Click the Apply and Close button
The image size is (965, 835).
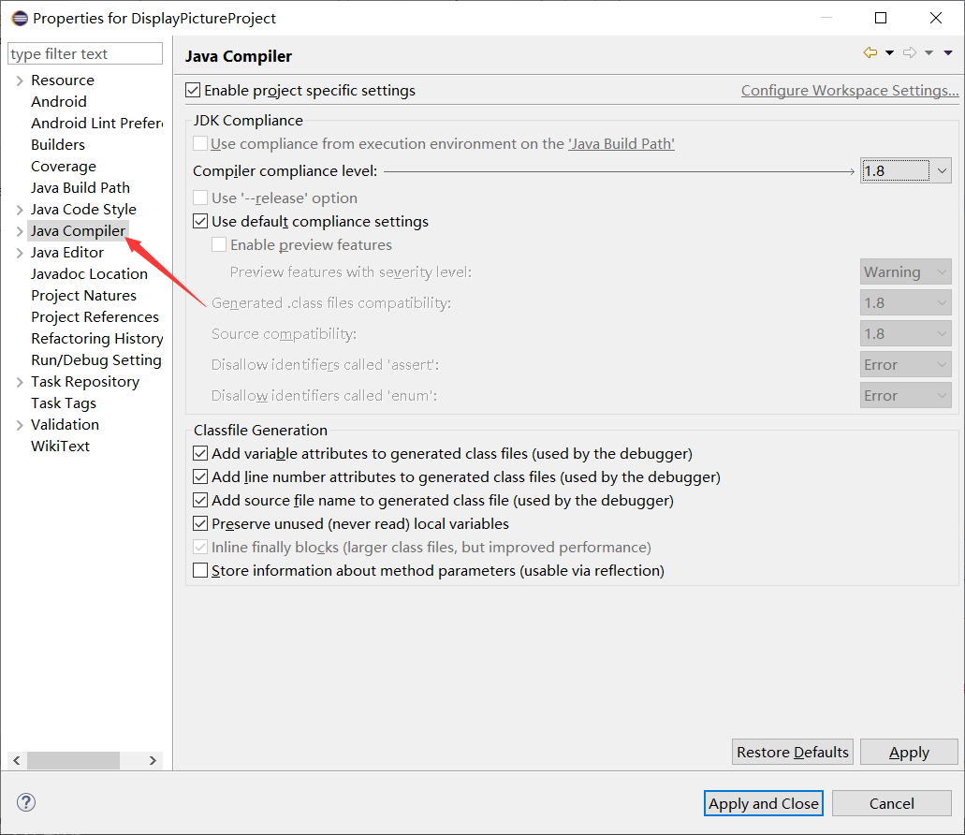pos(763,803)
